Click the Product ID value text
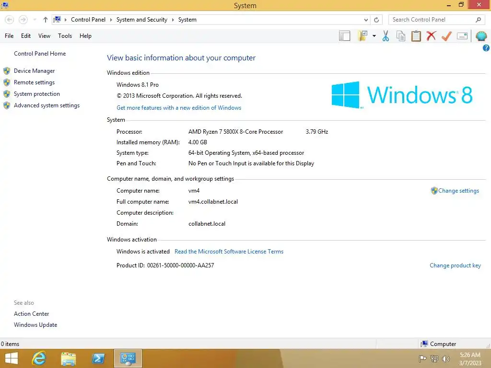This screenshot has width=491, height=368. click(180, 265)
